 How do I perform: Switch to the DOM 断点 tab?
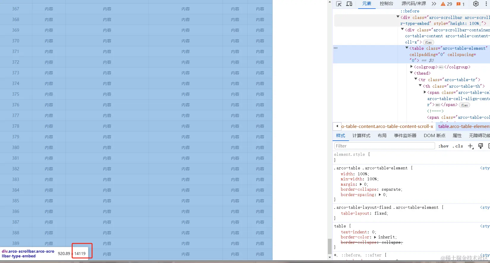434,136
